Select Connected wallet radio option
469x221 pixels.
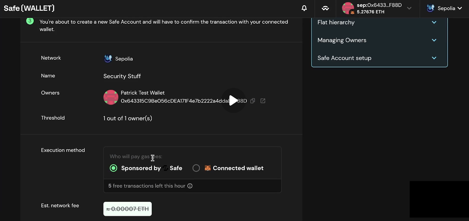pos(196,168)
